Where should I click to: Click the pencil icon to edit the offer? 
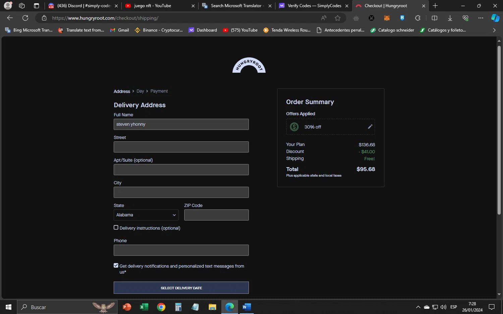click(370, 127)
